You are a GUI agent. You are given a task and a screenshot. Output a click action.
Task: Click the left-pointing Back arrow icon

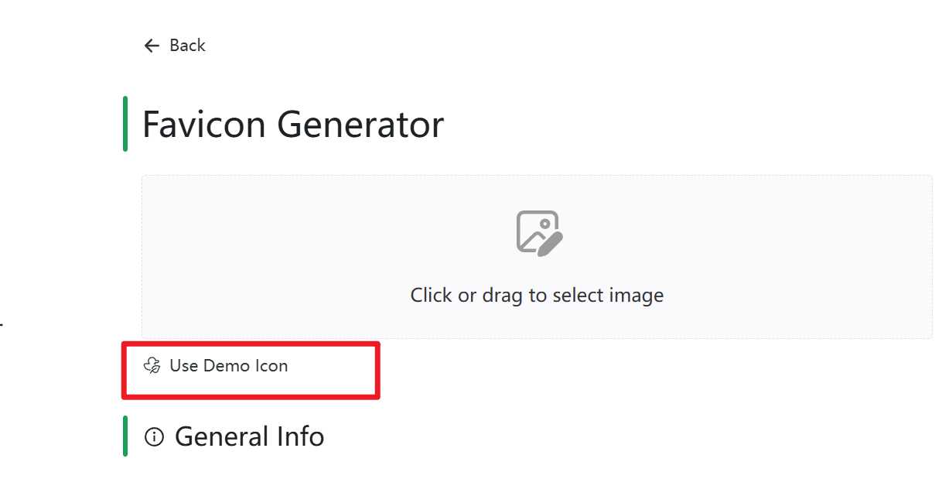pos(151,46)
